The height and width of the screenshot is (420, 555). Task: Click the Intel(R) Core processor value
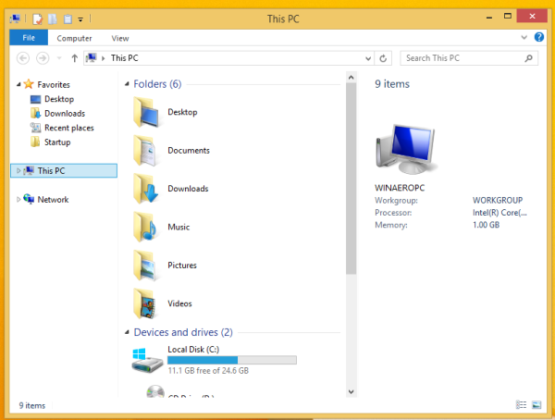point(499,213)
